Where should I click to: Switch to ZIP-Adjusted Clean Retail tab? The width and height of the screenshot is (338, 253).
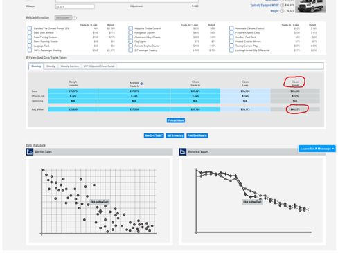pos(99,66)
